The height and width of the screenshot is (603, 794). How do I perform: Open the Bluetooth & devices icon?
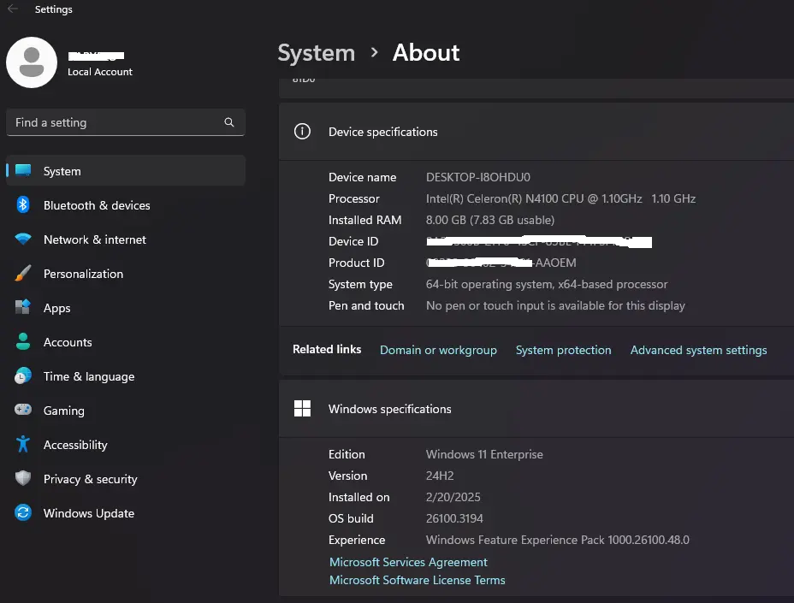click(23, 205)
